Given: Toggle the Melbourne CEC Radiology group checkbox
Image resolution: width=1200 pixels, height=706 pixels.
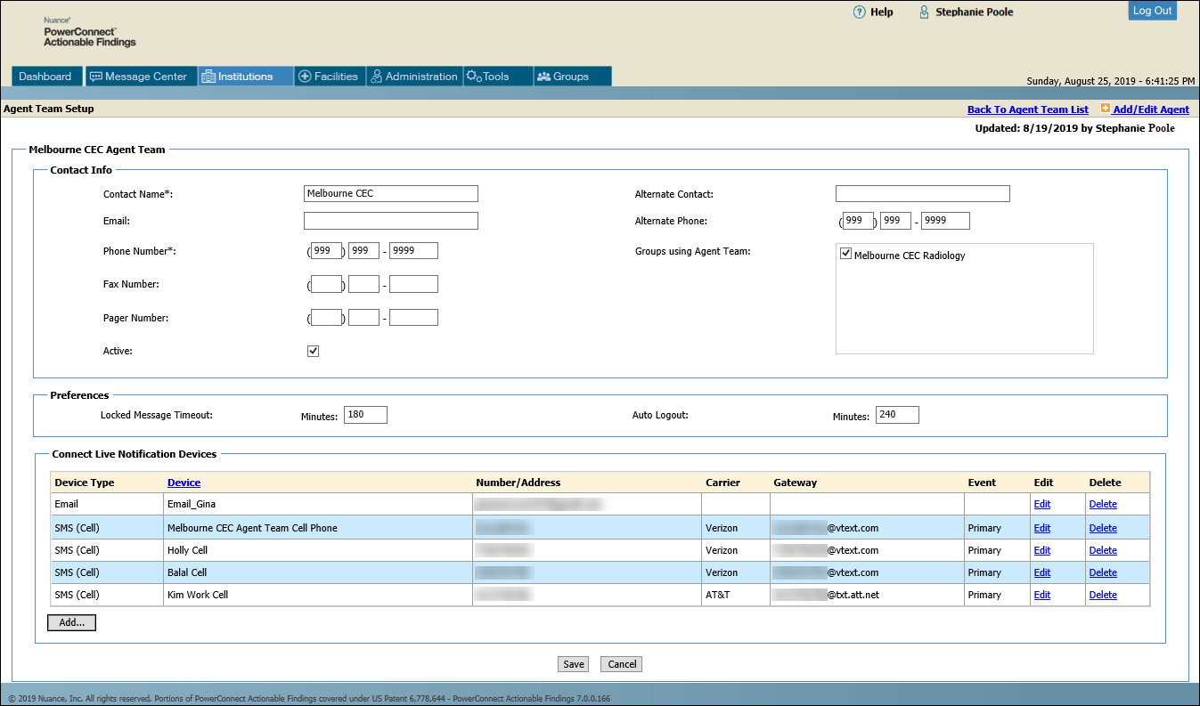Looking at the screenshot, I should [x=845, y=254].
